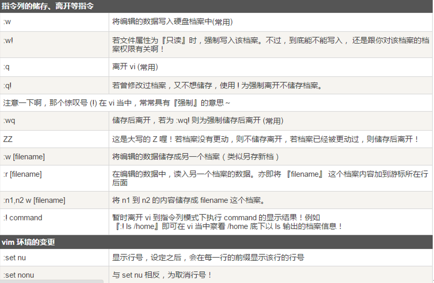Image resolution: width=434 pixels, height=283 pixels.
Task: Select the ':q' command cell
Action: point(54,67)
